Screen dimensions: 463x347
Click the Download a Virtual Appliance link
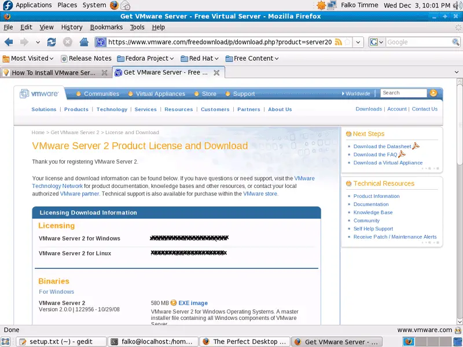coord(388,163)
